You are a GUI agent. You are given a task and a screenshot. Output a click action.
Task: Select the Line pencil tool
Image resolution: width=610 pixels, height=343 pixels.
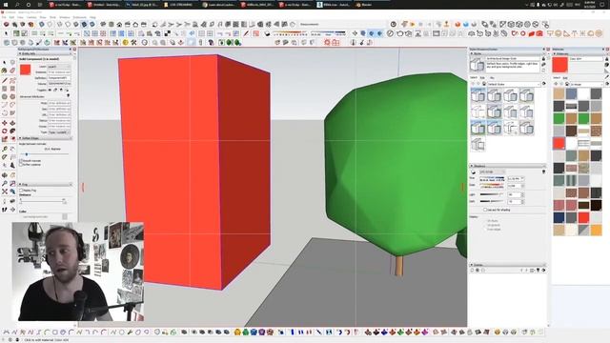point(4,80)
